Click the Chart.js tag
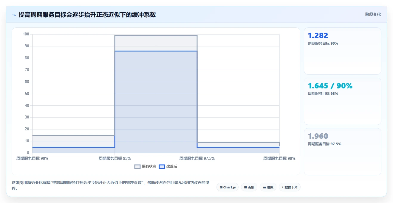This screenshot has width=393, height=203. (x=228, y=187)
